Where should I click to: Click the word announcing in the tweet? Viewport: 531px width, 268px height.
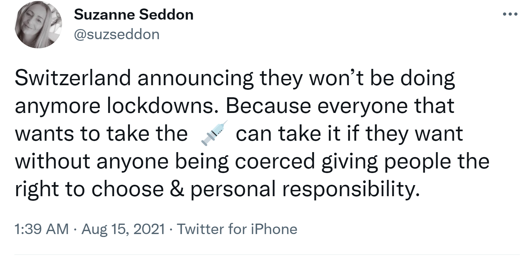pyautogui.click(x=195, y=79)
